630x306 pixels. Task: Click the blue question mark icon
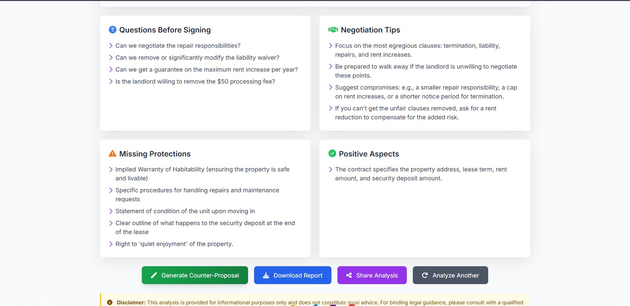point(113,30)
